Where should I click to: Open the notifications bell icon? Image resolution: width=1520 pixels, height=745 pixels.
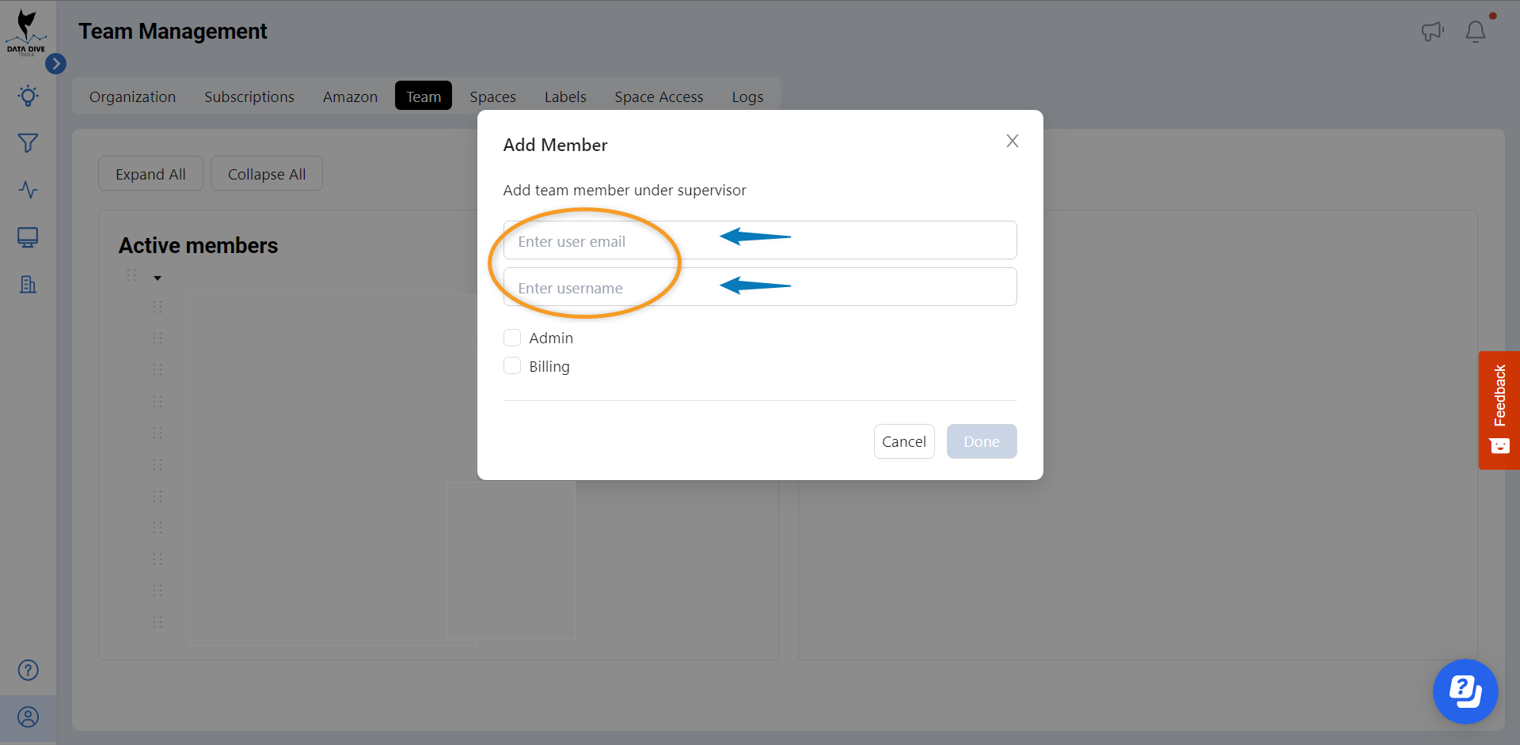(1476, 32)
